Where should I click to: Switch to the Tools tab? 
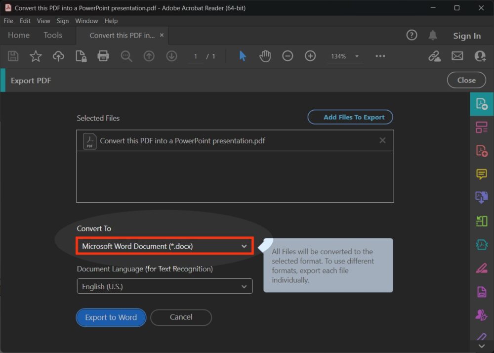(x=53, y=35)
